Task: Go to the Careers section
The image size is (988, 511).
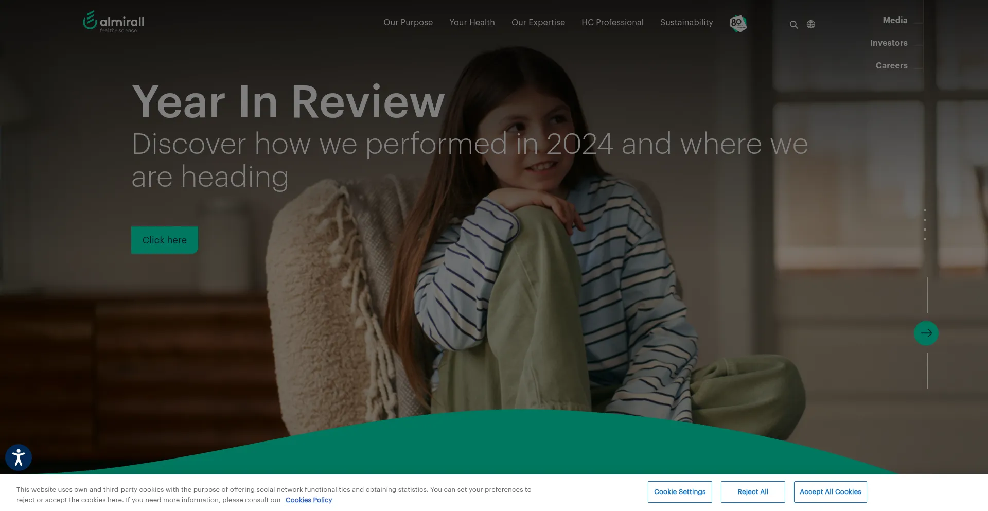Action: coord(891,65)
